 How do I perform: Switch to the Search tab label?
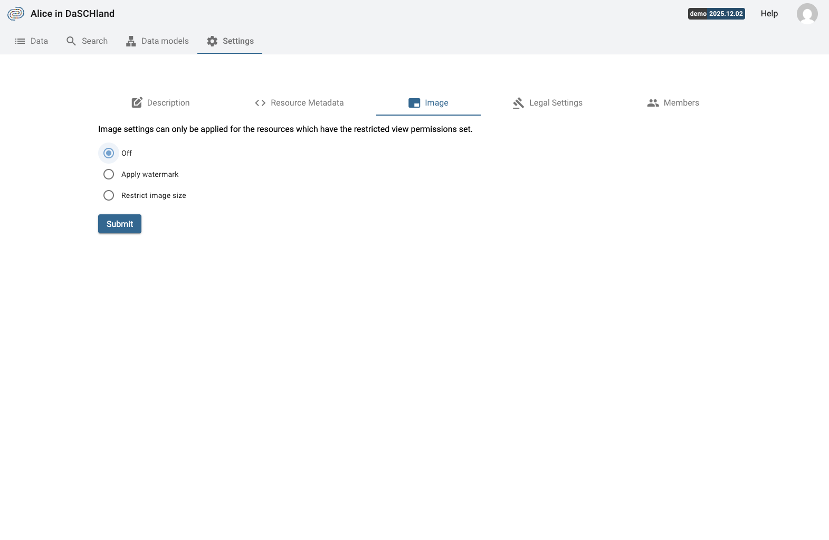pyautogui.click(x=94, y=41)
